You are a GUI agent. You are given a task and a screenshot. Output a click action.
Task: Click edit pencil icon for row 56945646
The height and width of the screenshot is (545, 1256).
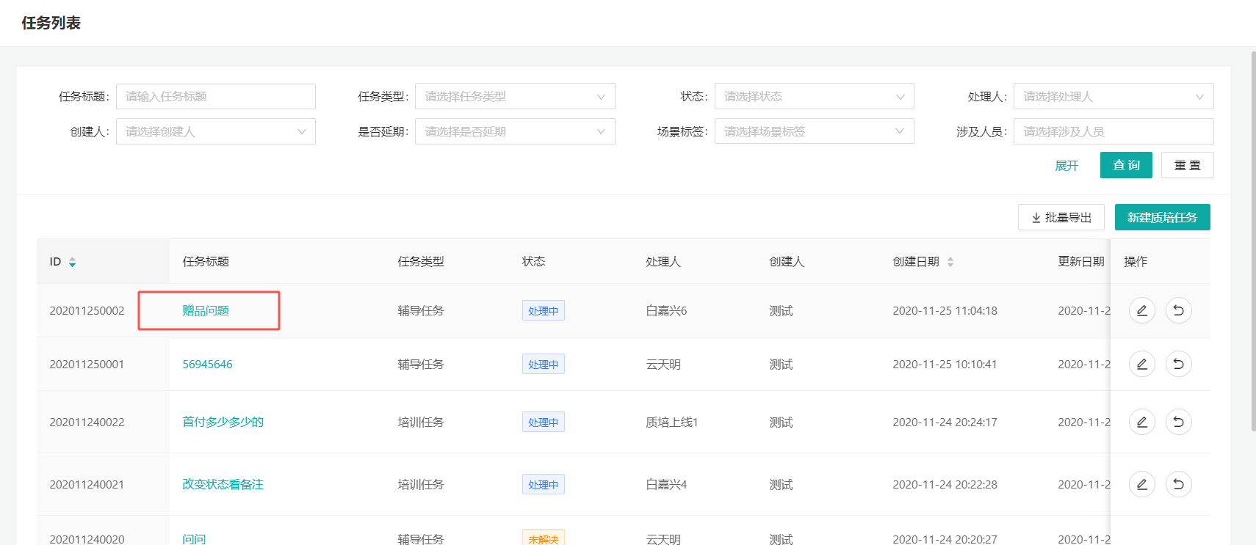(1142, 364)
